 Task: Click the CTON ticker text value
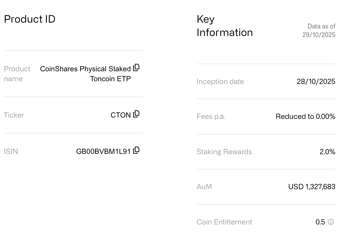(x=120, y=115)
